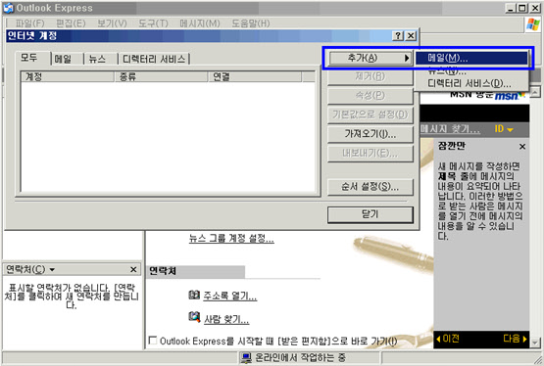The width and height of the screenshot is (544, 366).
Task: Click the MSN logo
Action: (510, 96)
